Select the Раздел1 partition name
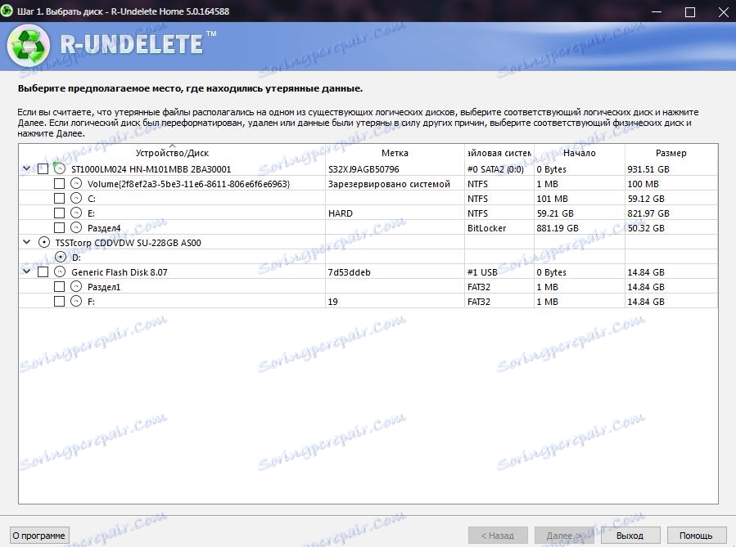Image resolution: width=736 pixels, height=547 pixels. click(x=104, y=287)
